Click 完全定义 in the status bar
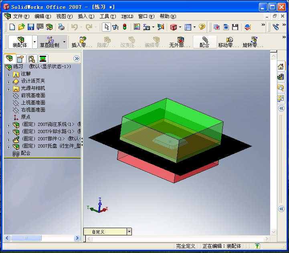 click(186, 246)
